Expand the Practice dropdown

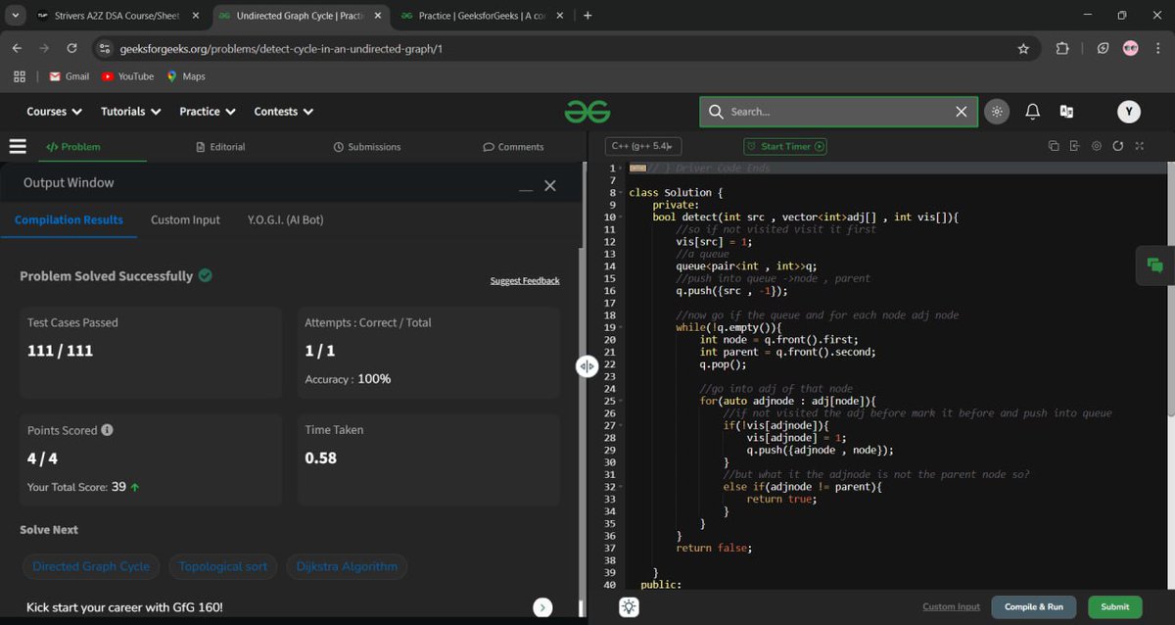pos(208,112)
